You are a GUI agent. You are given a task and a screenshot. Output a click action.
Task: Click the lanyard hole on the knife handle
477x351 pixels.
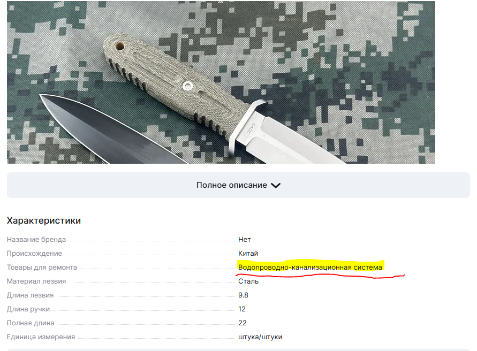click(119, 46)
